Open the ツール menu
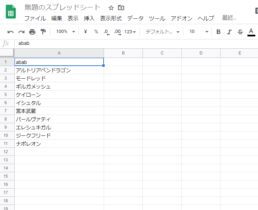 pyautogui.click(x=157, y=18)
